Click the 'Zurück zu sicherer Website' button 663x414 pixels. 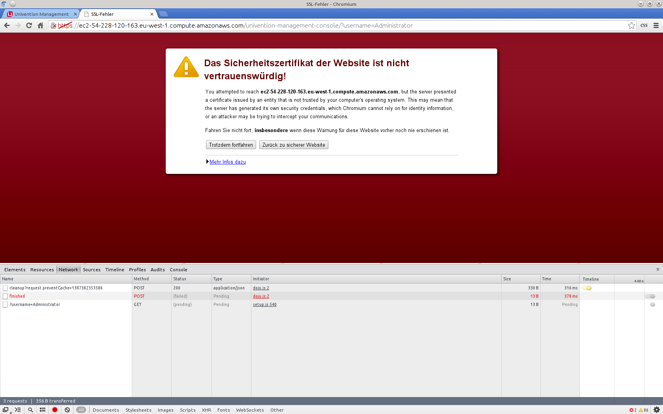[x=294, y=145]
